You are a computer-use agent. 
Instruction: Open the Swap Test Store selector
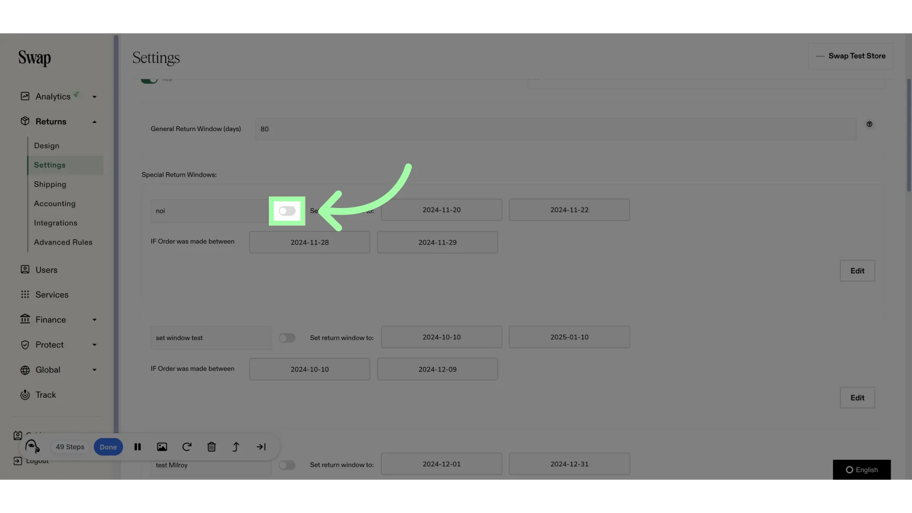click(851, 56)
